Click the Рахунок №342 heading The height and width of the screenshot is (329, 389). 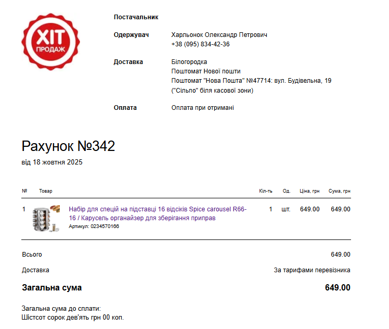point(68,146)
